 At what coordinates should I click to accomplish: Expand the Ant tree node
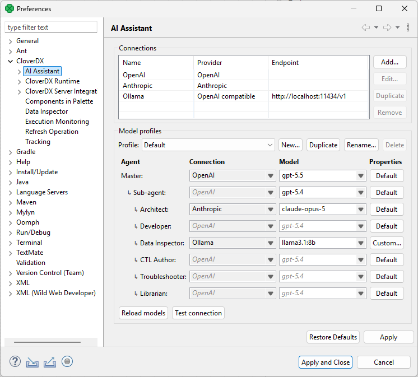point(11,52)
